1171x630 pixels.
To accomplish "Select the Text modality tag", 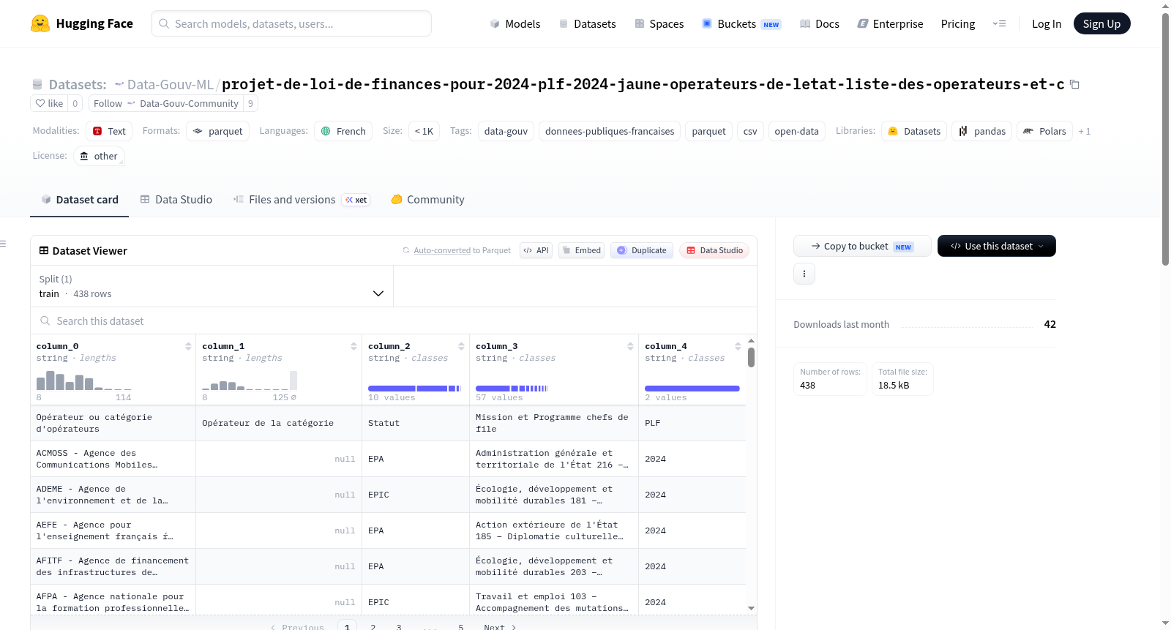I will [x=109, y=131].
